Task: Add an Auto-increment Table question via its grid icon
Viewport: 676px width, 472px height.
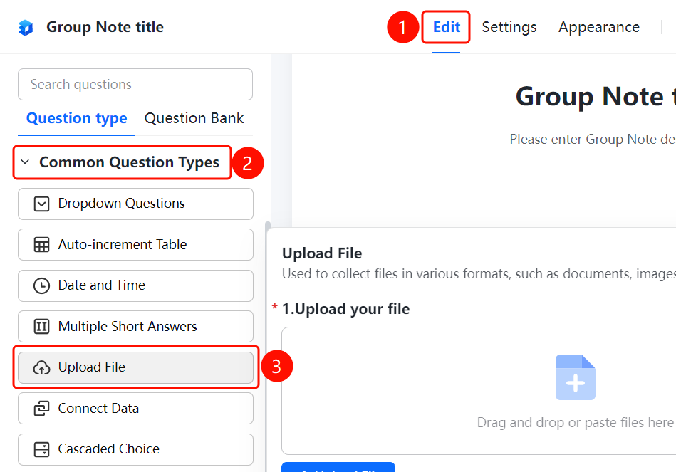Action: pos(41,245)
